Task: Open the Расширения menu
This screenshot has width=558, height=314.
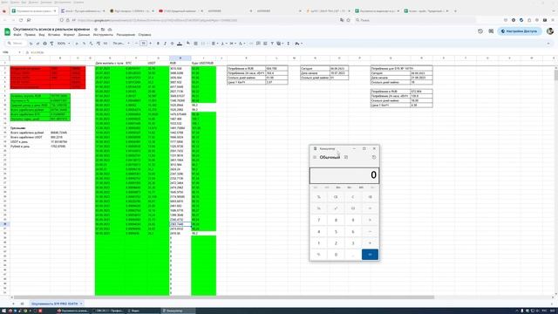Action: pyautogui.click(x=126, y=35)
